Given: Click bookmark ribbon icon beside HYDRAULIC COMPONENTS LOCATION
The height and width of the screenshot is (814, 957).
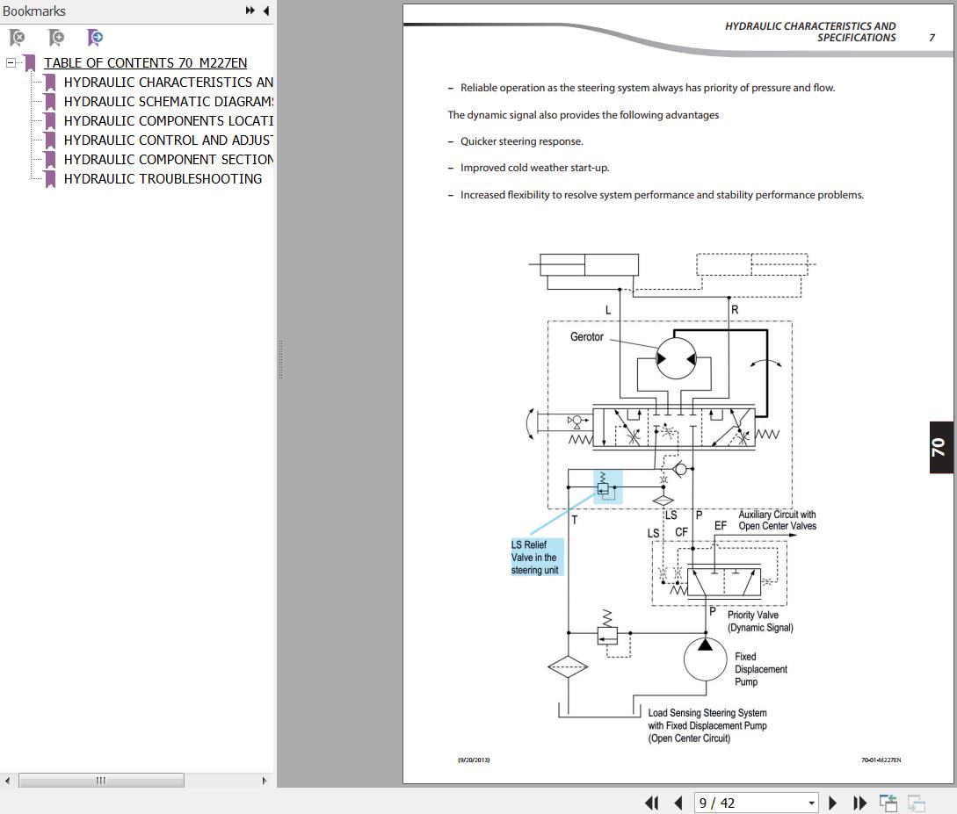Looking at the screenshot, I should click(50, 120).
